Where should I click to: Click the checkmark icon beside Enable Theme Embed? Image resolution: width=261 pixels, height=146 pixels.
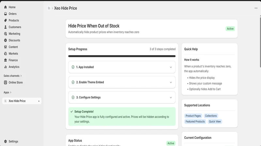(73, 82)
